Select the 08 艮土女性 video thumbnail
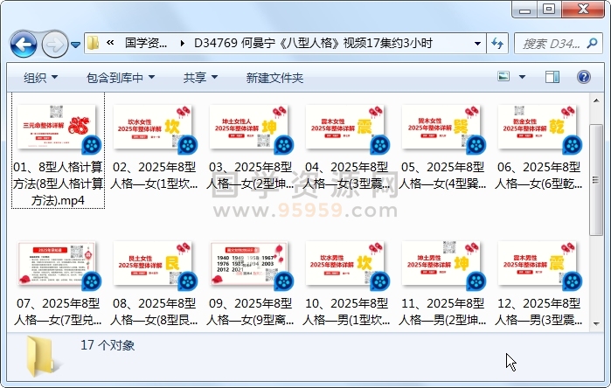This screenshot has width=611, height=388. pos(154,264)
